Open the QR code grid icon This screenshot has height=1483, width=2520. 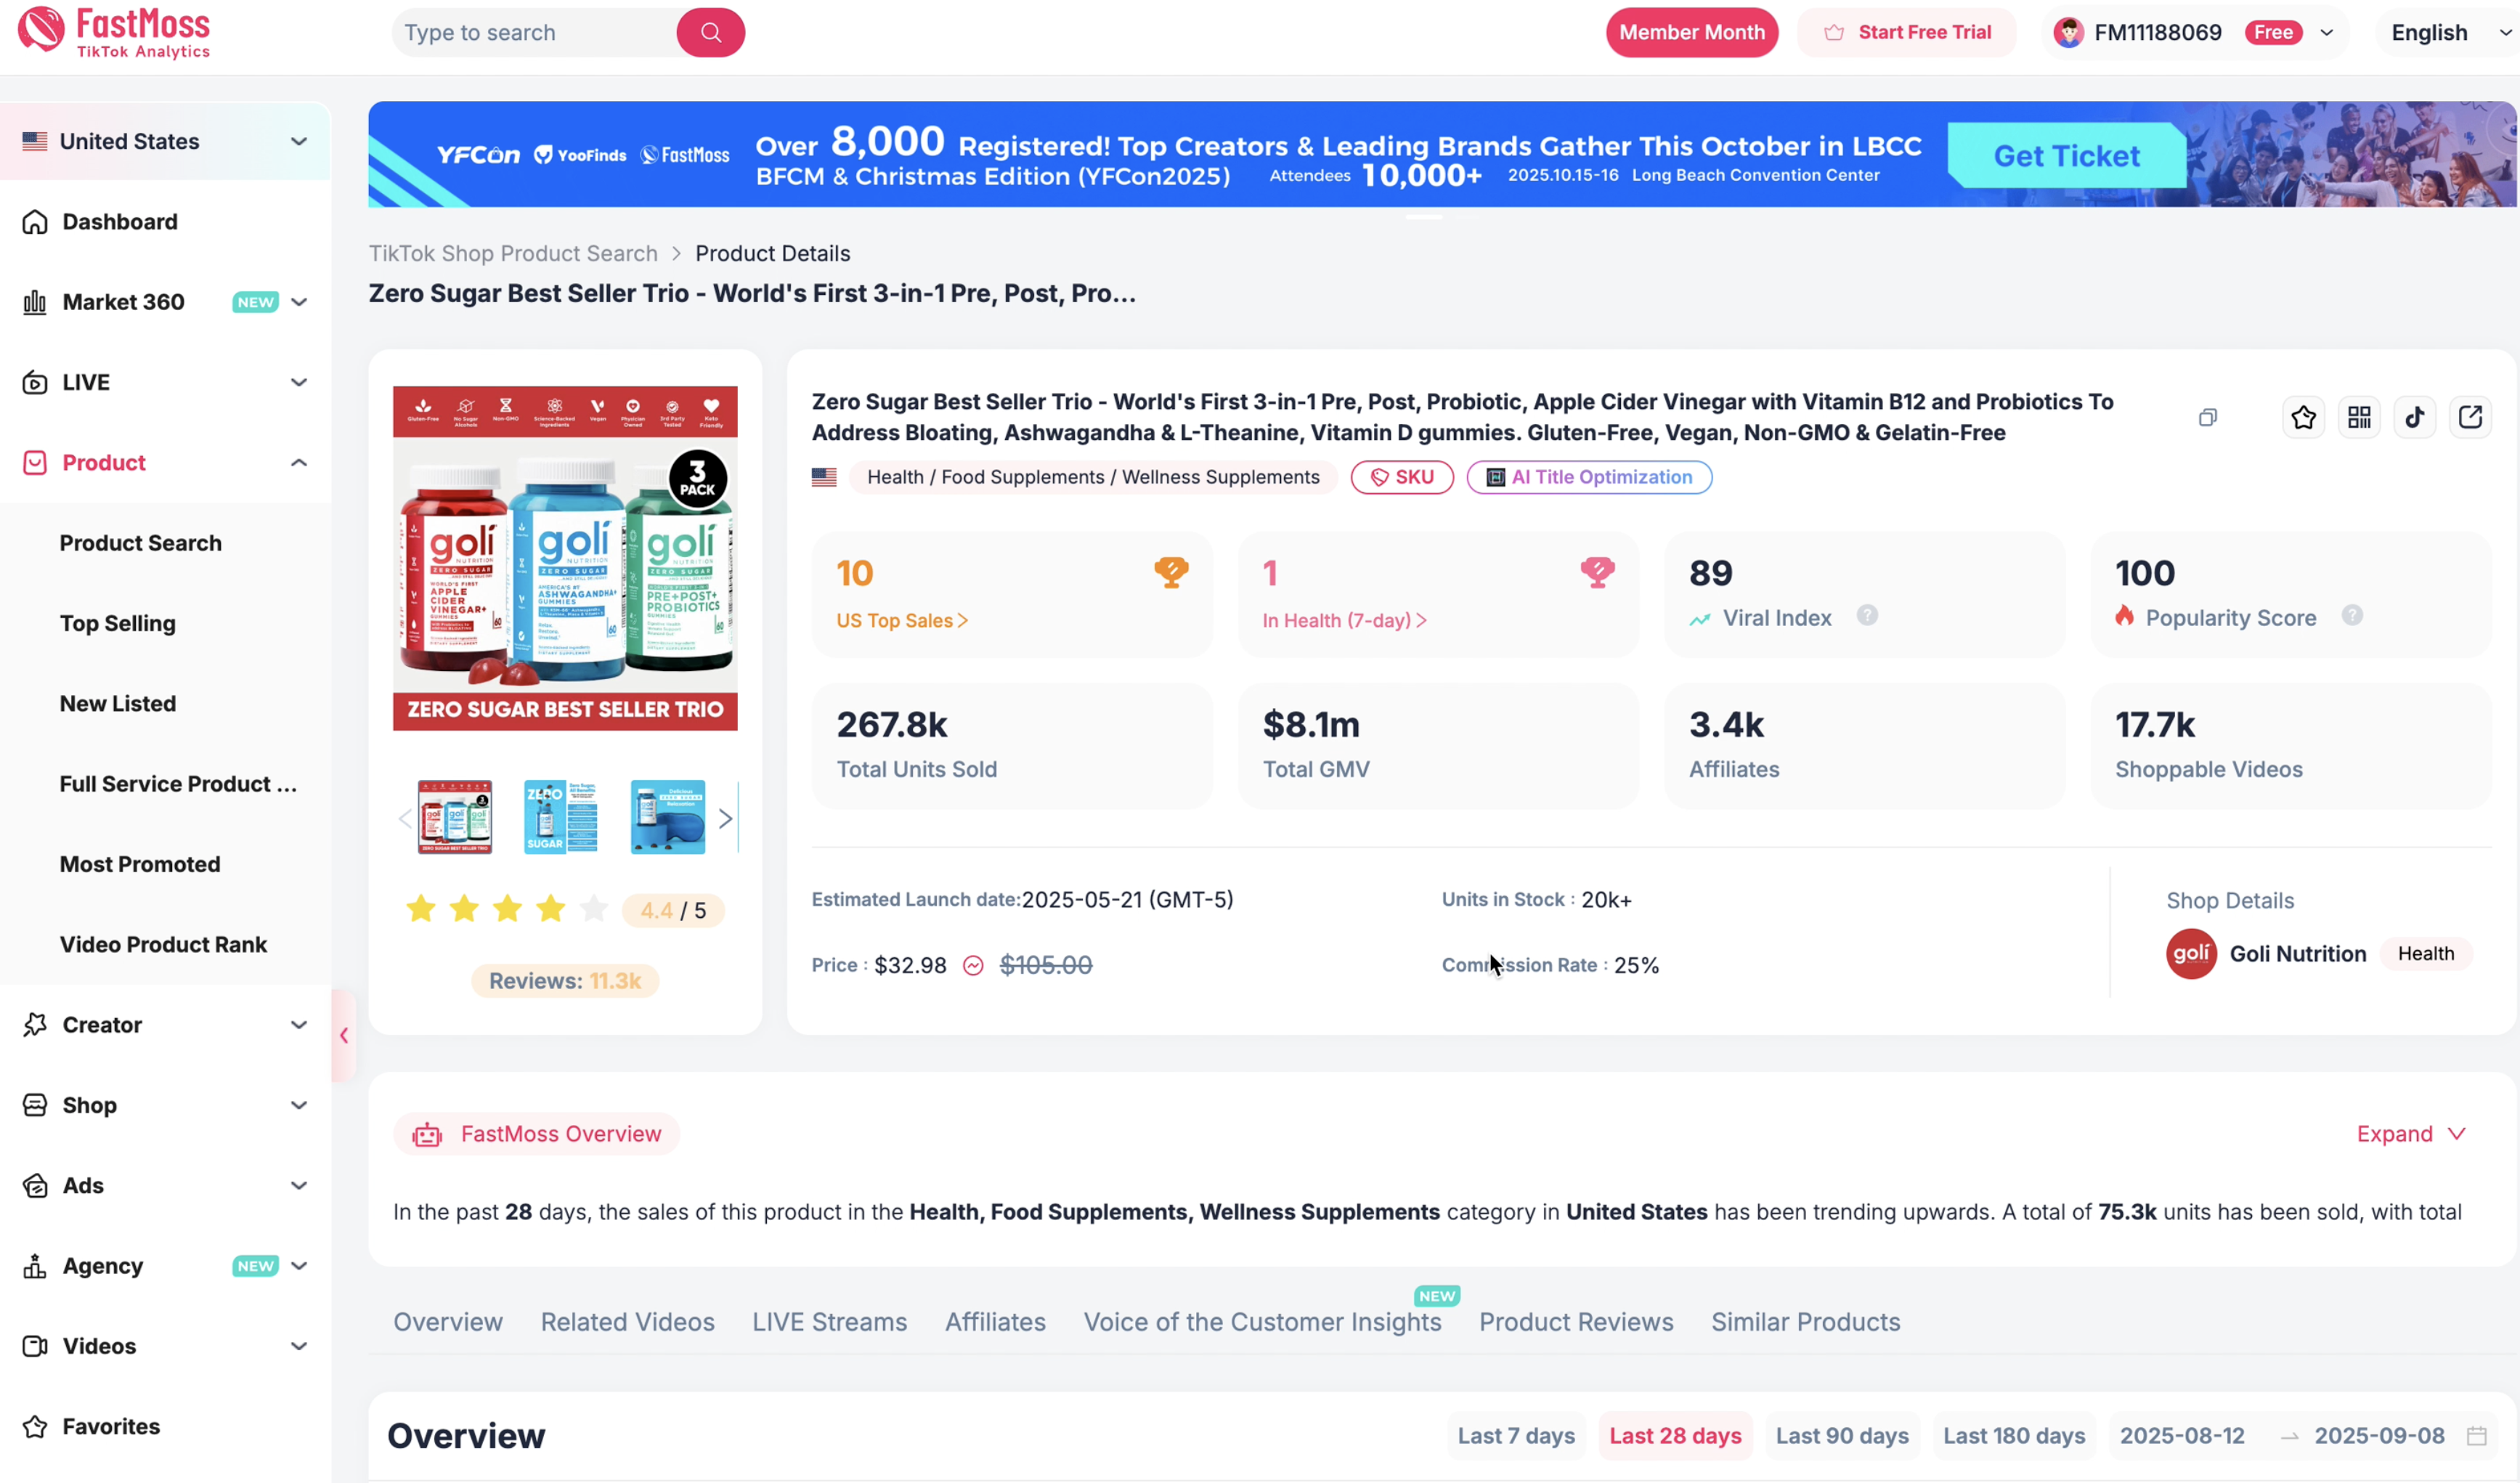[x=2359, y=417]
